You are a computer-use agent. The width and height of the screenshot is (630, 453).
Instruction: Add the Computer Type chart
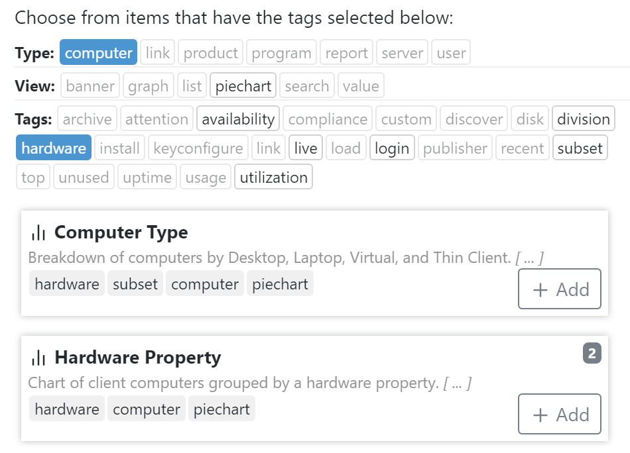pyautogui.click(x=559, y=289)
